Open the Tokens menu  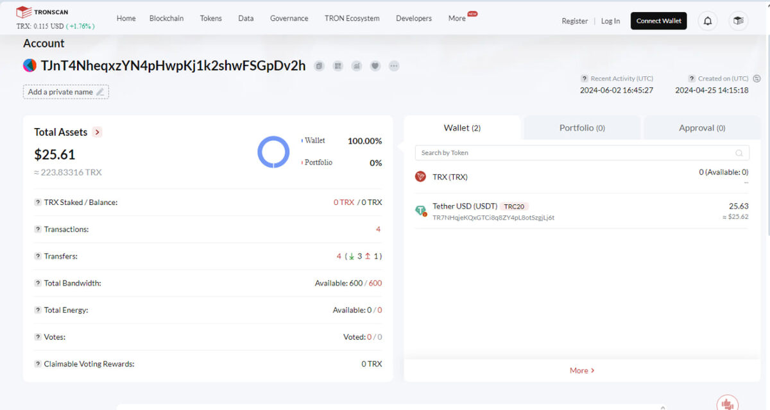(x=211, y=19)
